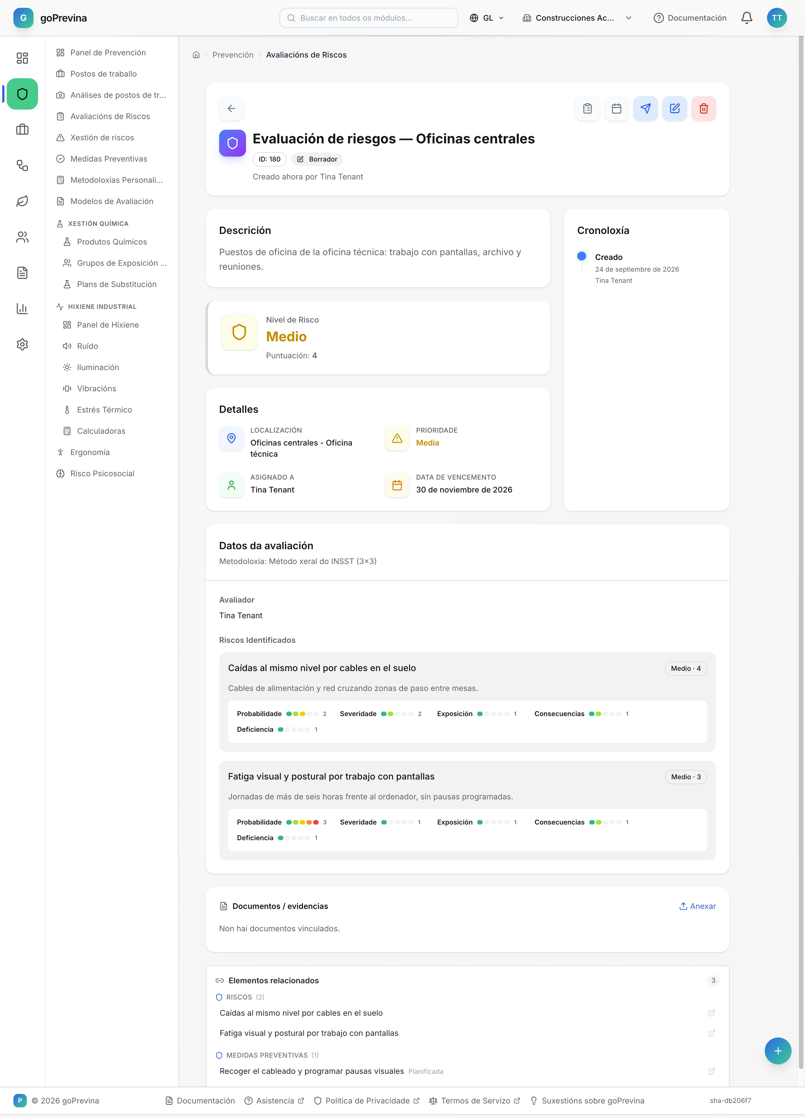
Task: Open the connected shapes module icon in the rail
Action: pyautogui.click(x=22, y=165)
